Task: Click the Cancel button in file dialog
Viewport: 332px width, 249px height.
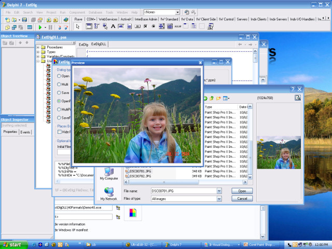Action: point(242,199)
